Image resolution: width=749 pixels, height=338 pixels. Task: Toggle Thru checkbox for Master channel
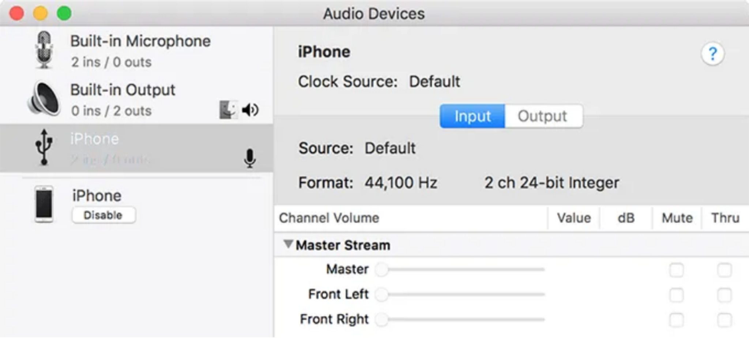click(x=724, y=270)
